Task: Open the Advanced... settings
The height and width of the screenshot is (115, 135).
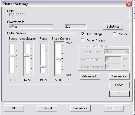Action: click(x=90, y=76)
